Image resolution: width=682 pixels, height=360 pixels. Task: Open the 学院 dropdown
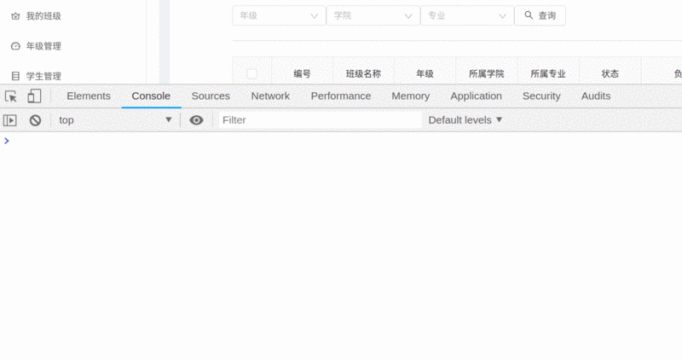pos(373,15)
